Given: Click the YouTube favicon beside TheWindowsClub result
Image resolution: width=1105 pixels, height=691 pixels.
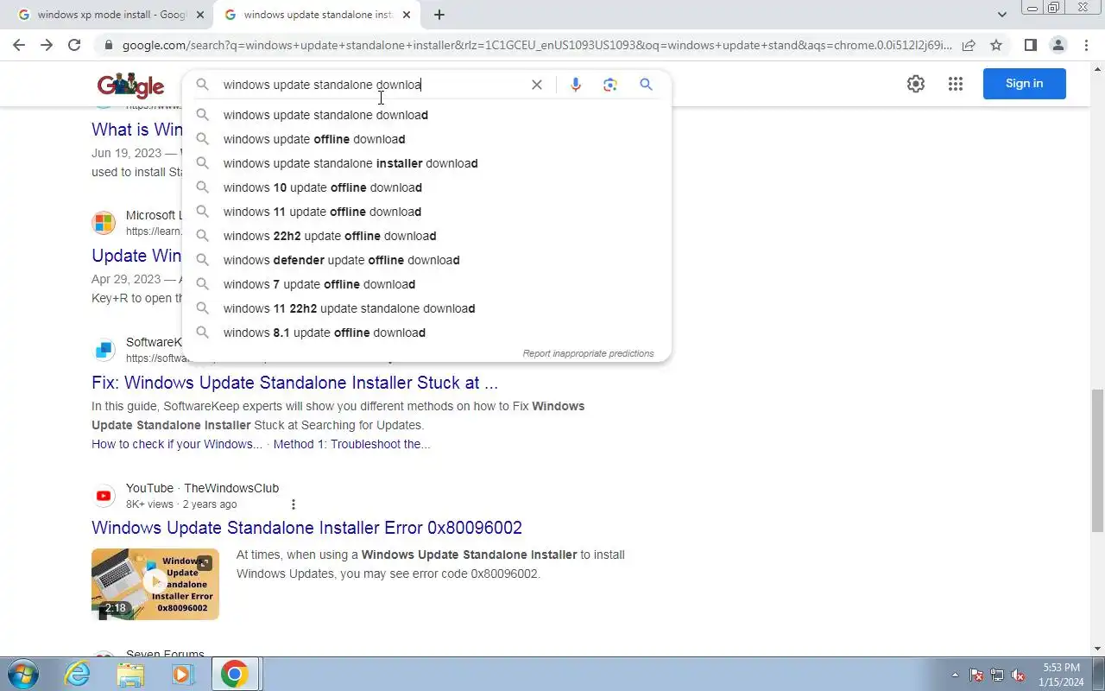Looking at the screenshot, I should 104,496.
